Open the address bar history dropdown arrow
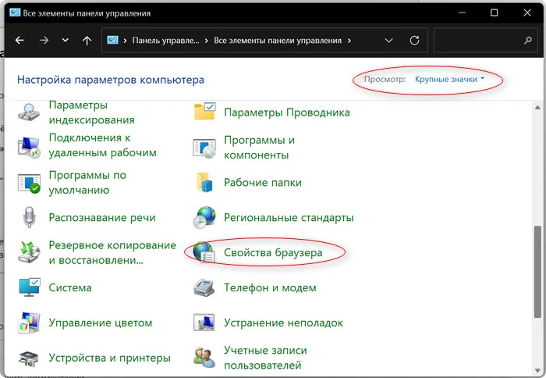 [x=389, y=40]
